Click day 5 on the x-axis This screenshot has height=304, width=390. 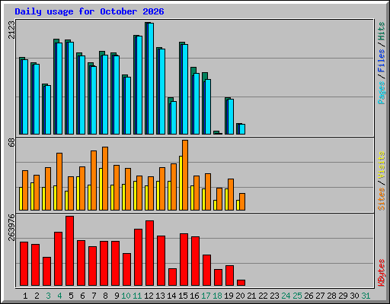(x=71, y=296)
